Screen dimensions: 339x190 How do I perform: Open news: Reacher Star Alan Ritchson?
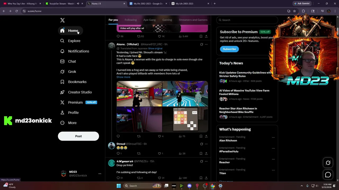pos(238,110)
